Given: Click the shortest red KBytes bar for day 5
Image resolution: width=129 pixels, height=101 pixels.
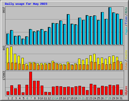Looking at the screenshot, I should [23, 94].
